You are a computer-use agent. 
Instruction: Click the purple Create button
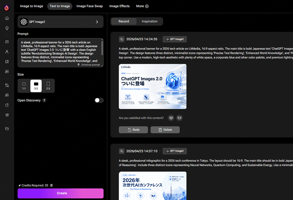point(60,193)
